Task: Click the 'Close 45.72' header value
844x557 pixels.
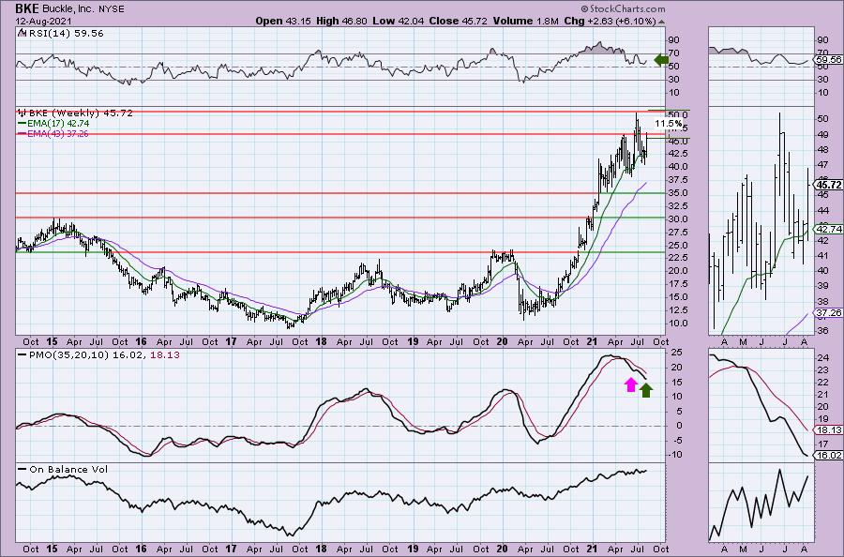Action: click(458, 21)
